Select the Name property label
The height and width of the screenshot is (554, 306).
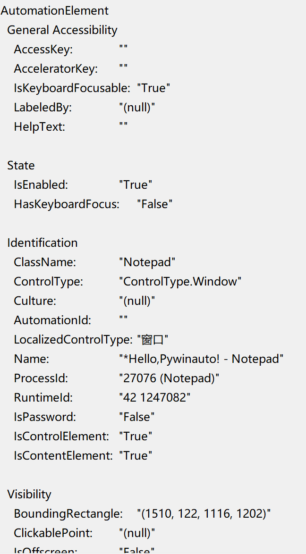pyautogui.click(x=32, y=359)
